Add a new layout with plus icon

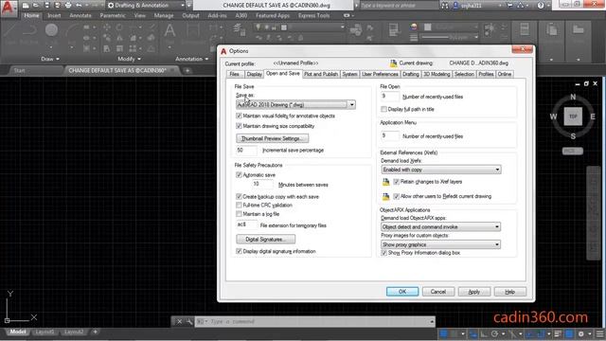tap(95, 332)
